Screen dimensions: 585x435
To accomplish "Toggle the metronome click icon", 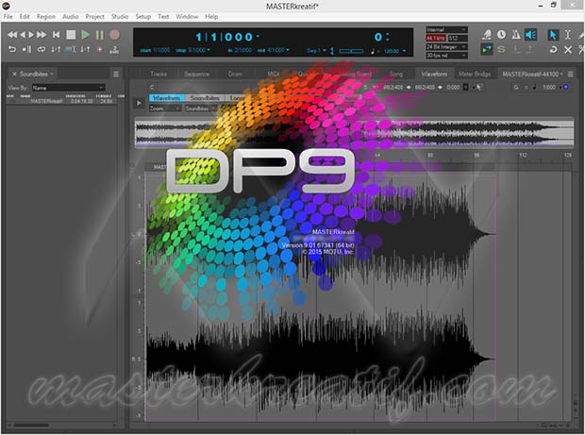I will (516, 35).
